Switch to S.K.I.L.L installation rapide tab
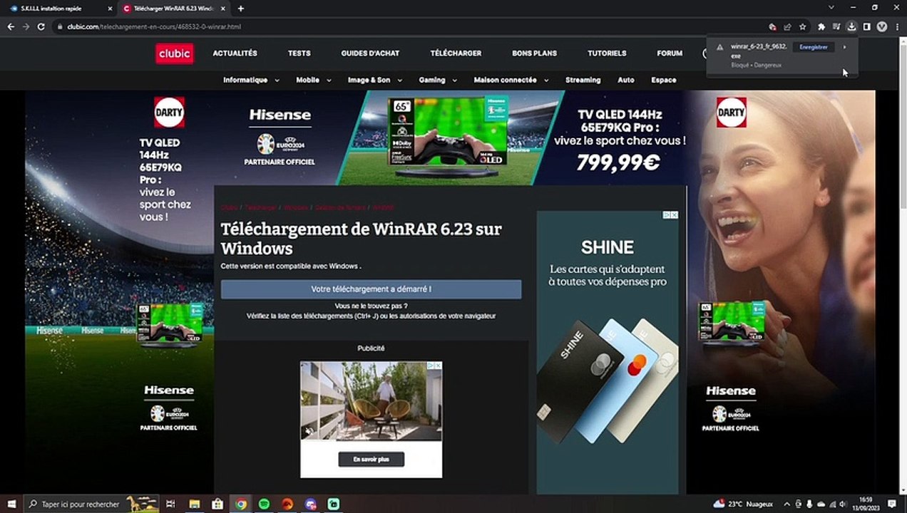This screenshot has height=513, width=907. click(x=58, y=9)
